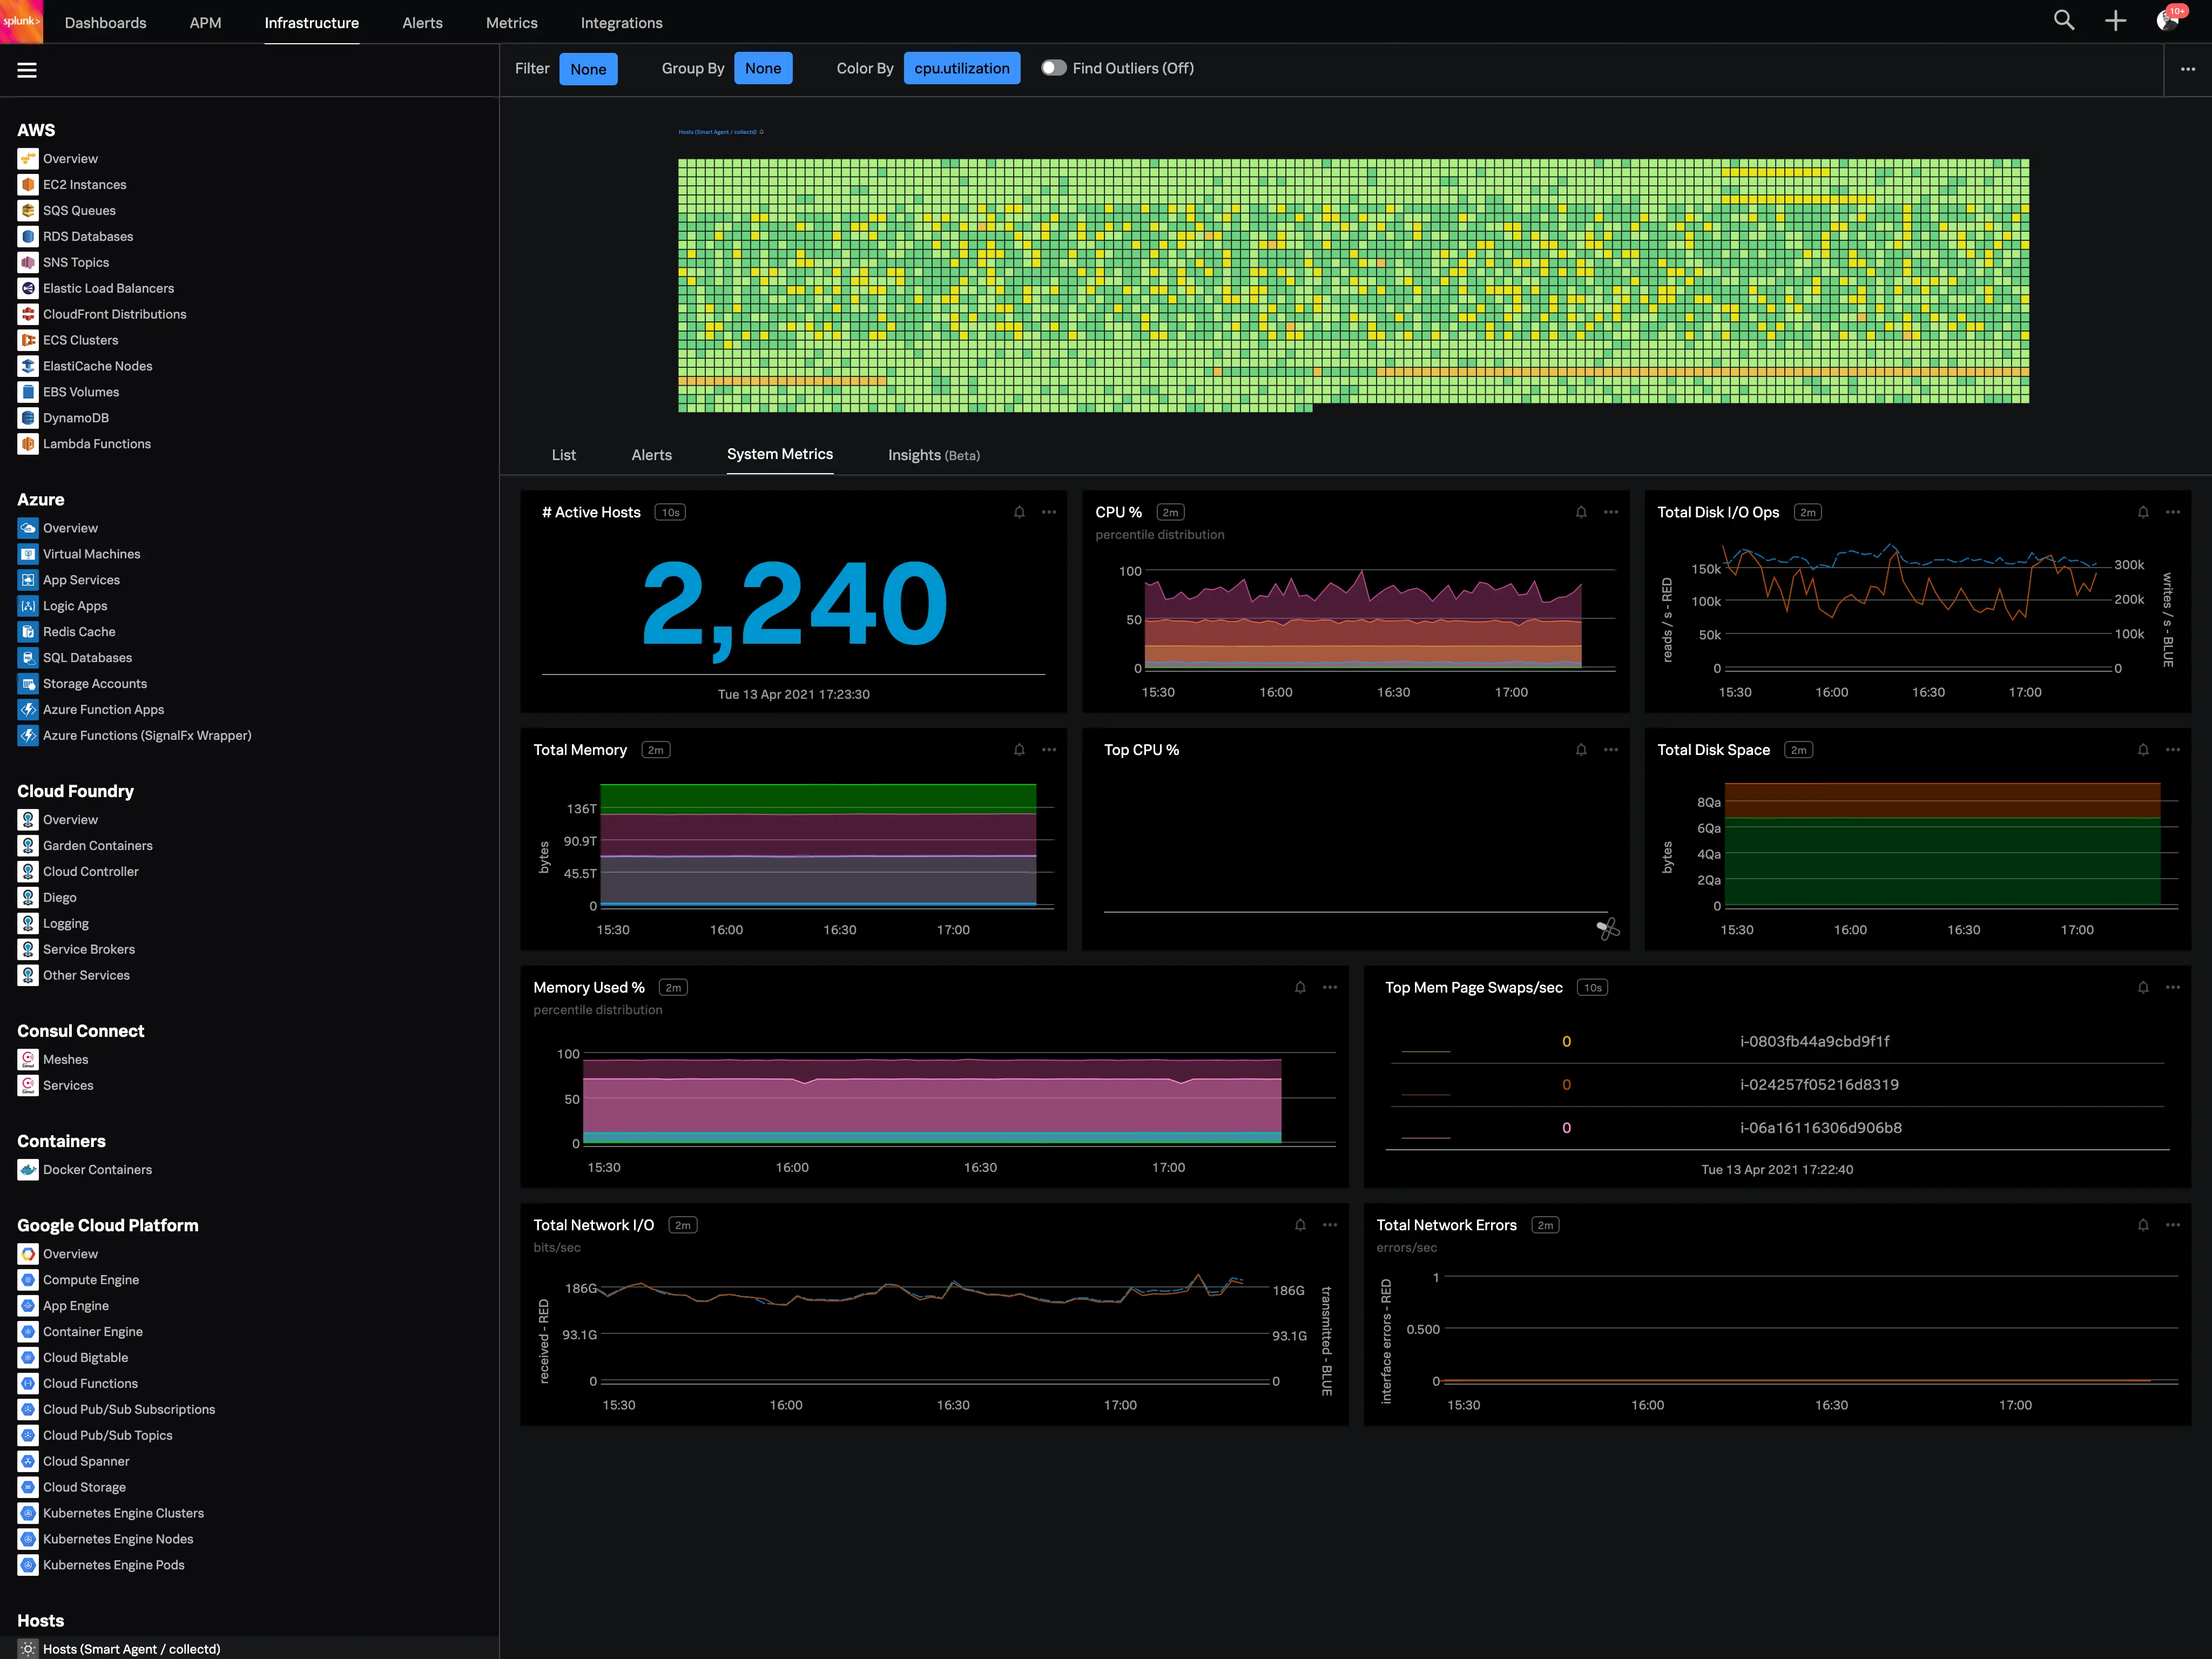Viewport: 2212px width, 1659px height.
Task: Toggle the hamburger sidebar menu
Action: [27, 70]
